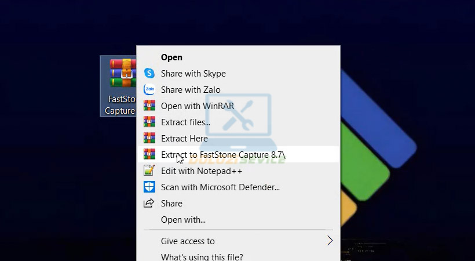475x261 pixels.
Task: Select the Give access to entry
Action: click(x=188, y=241)
